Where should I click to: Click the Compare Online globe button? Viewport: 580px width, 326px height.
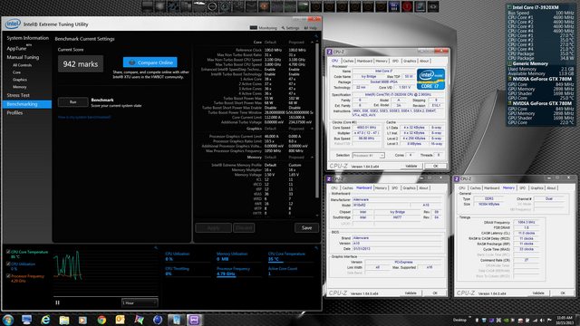[150, 62]
